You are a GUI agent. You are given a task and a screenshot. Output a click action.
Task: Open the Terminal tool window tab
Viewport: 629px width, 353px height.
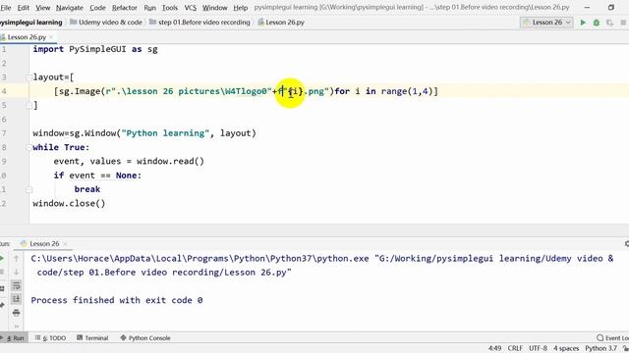(x=92, y=338)
